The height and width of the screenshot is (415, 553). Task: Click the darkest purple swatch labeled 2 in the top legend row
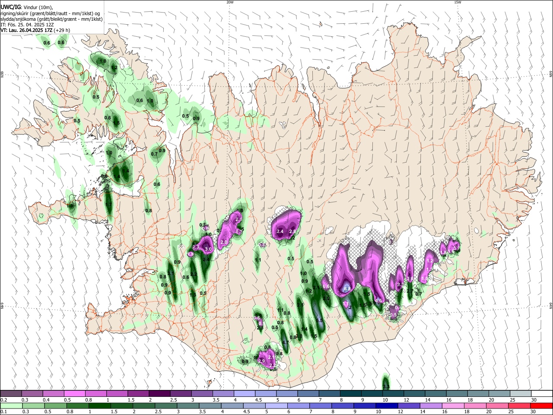(159, 393)
